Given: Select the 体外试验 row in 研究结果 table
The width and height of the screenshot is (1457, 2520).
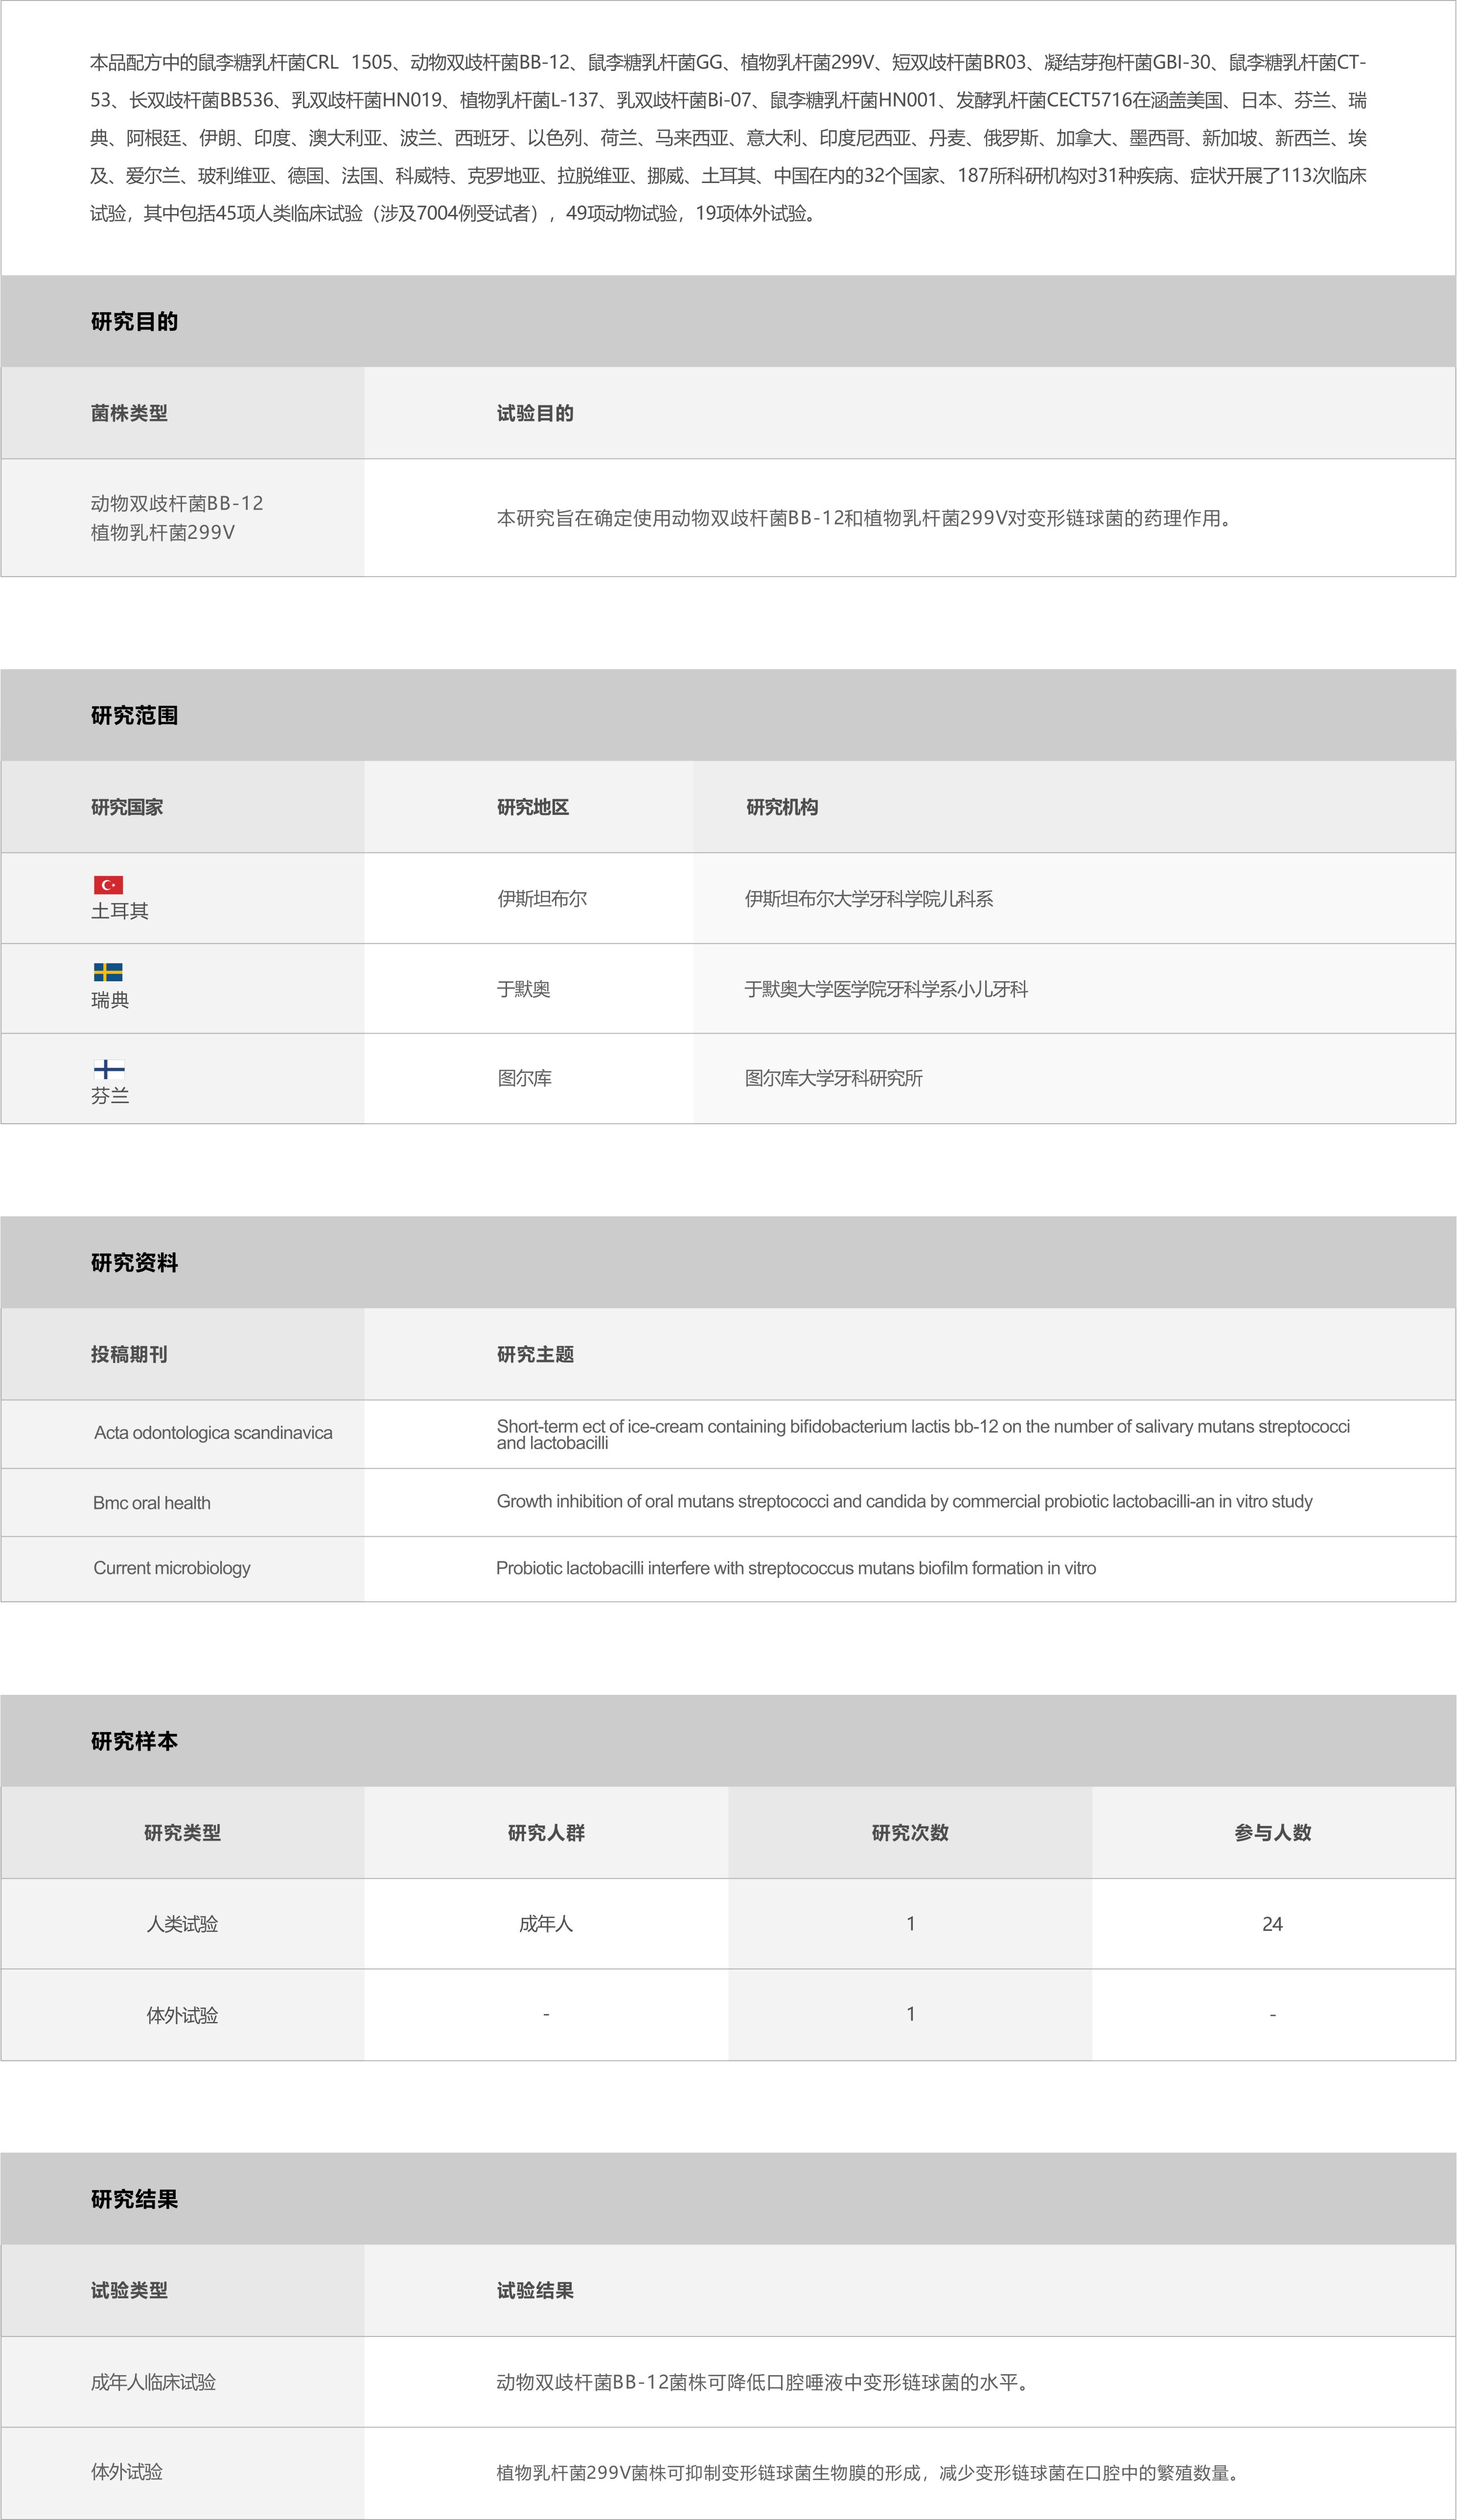Looking at the screenshot, I should (x=127, y=2472).
